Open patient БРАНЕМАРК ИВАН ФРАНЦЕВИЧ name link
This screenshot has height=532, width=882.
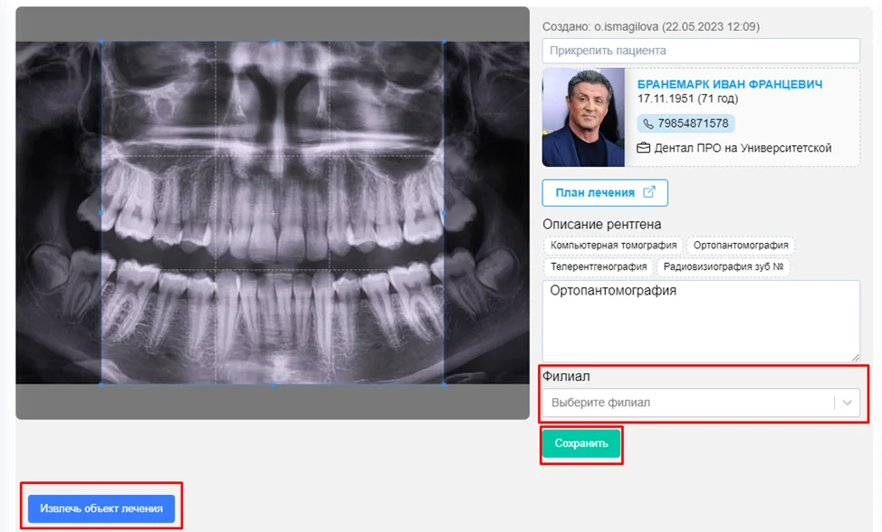730,84
